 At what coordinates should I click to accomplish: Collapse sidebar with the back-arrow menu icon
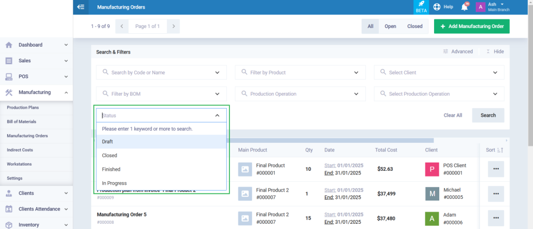coord(81,7)
